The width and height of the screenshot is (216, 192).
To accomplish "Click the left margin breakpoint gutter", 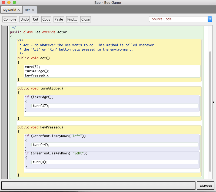I will tap(5, 102).
